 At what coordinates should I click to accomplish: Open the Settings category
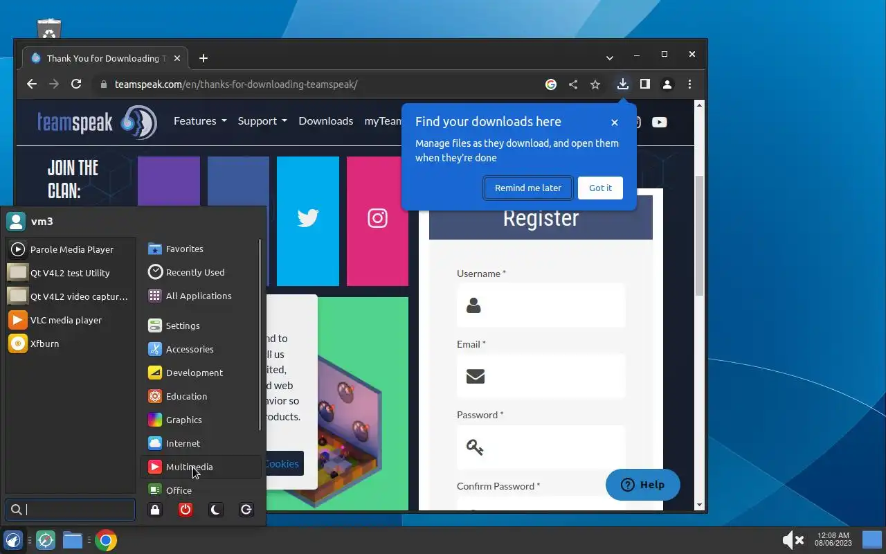[201, 325]
